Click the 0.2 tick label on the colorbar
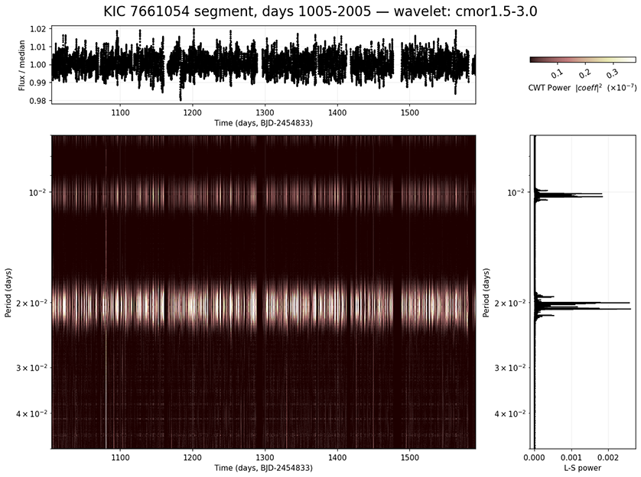This screenshot has width=641, height=477. pyautogui.click(x=585, y=73)
